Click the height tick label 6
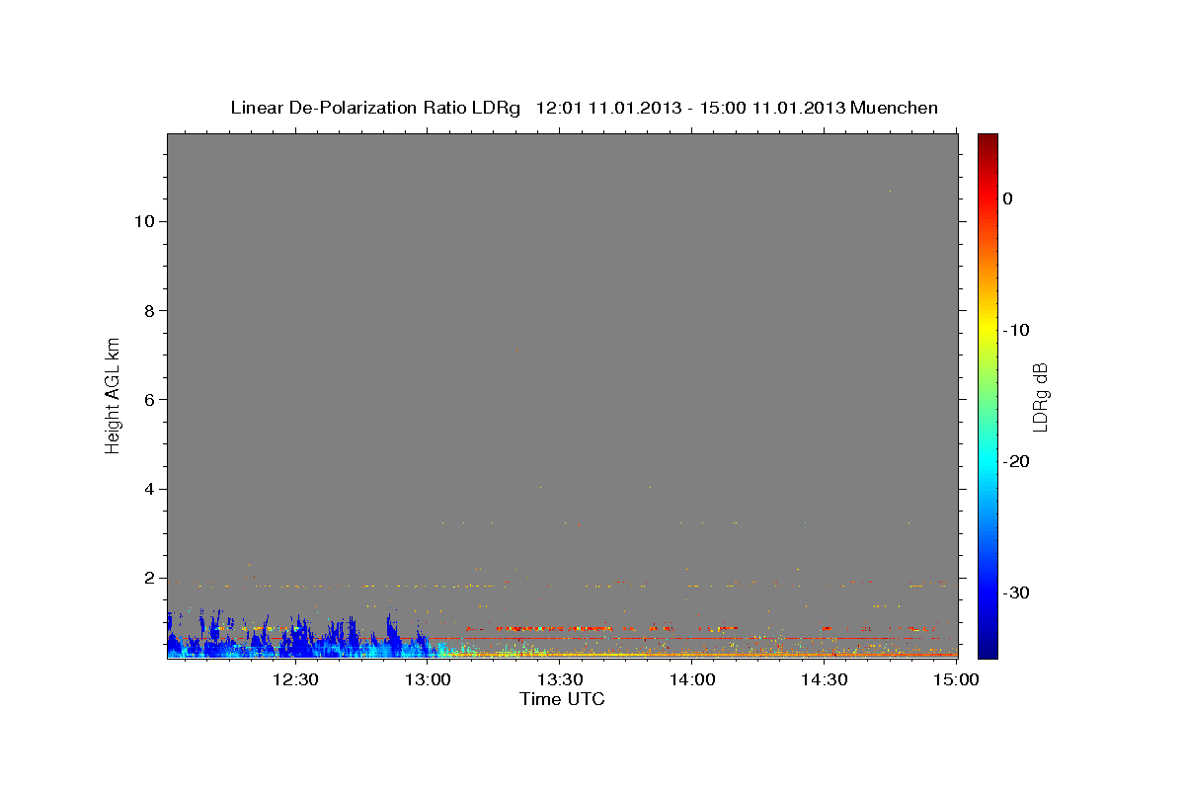The width and height of the screenshot is (1185, 790). [151, 400]
